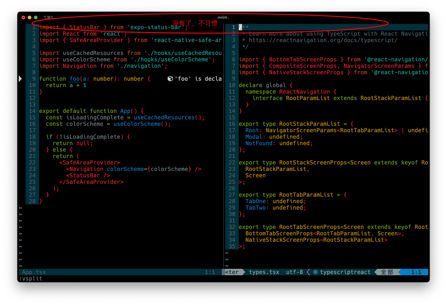Click BottomTabScreenProps in the line 6 import
This screenshot has width=447, height=305.
coord(303,60)
